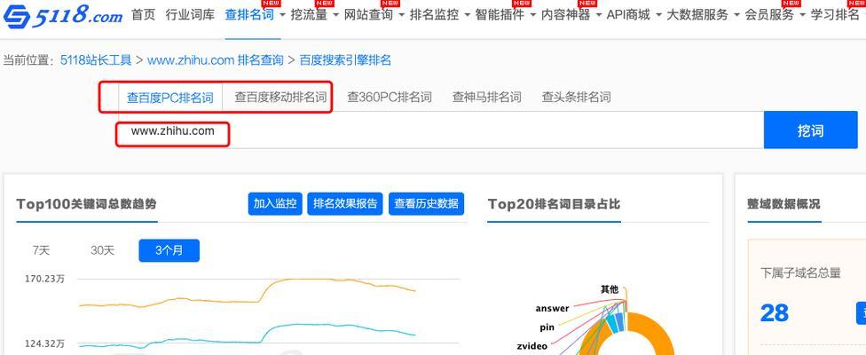866x355 pixels.
Task: Select the 查神马排名词 tab
Action: click(x=486, y=98)
